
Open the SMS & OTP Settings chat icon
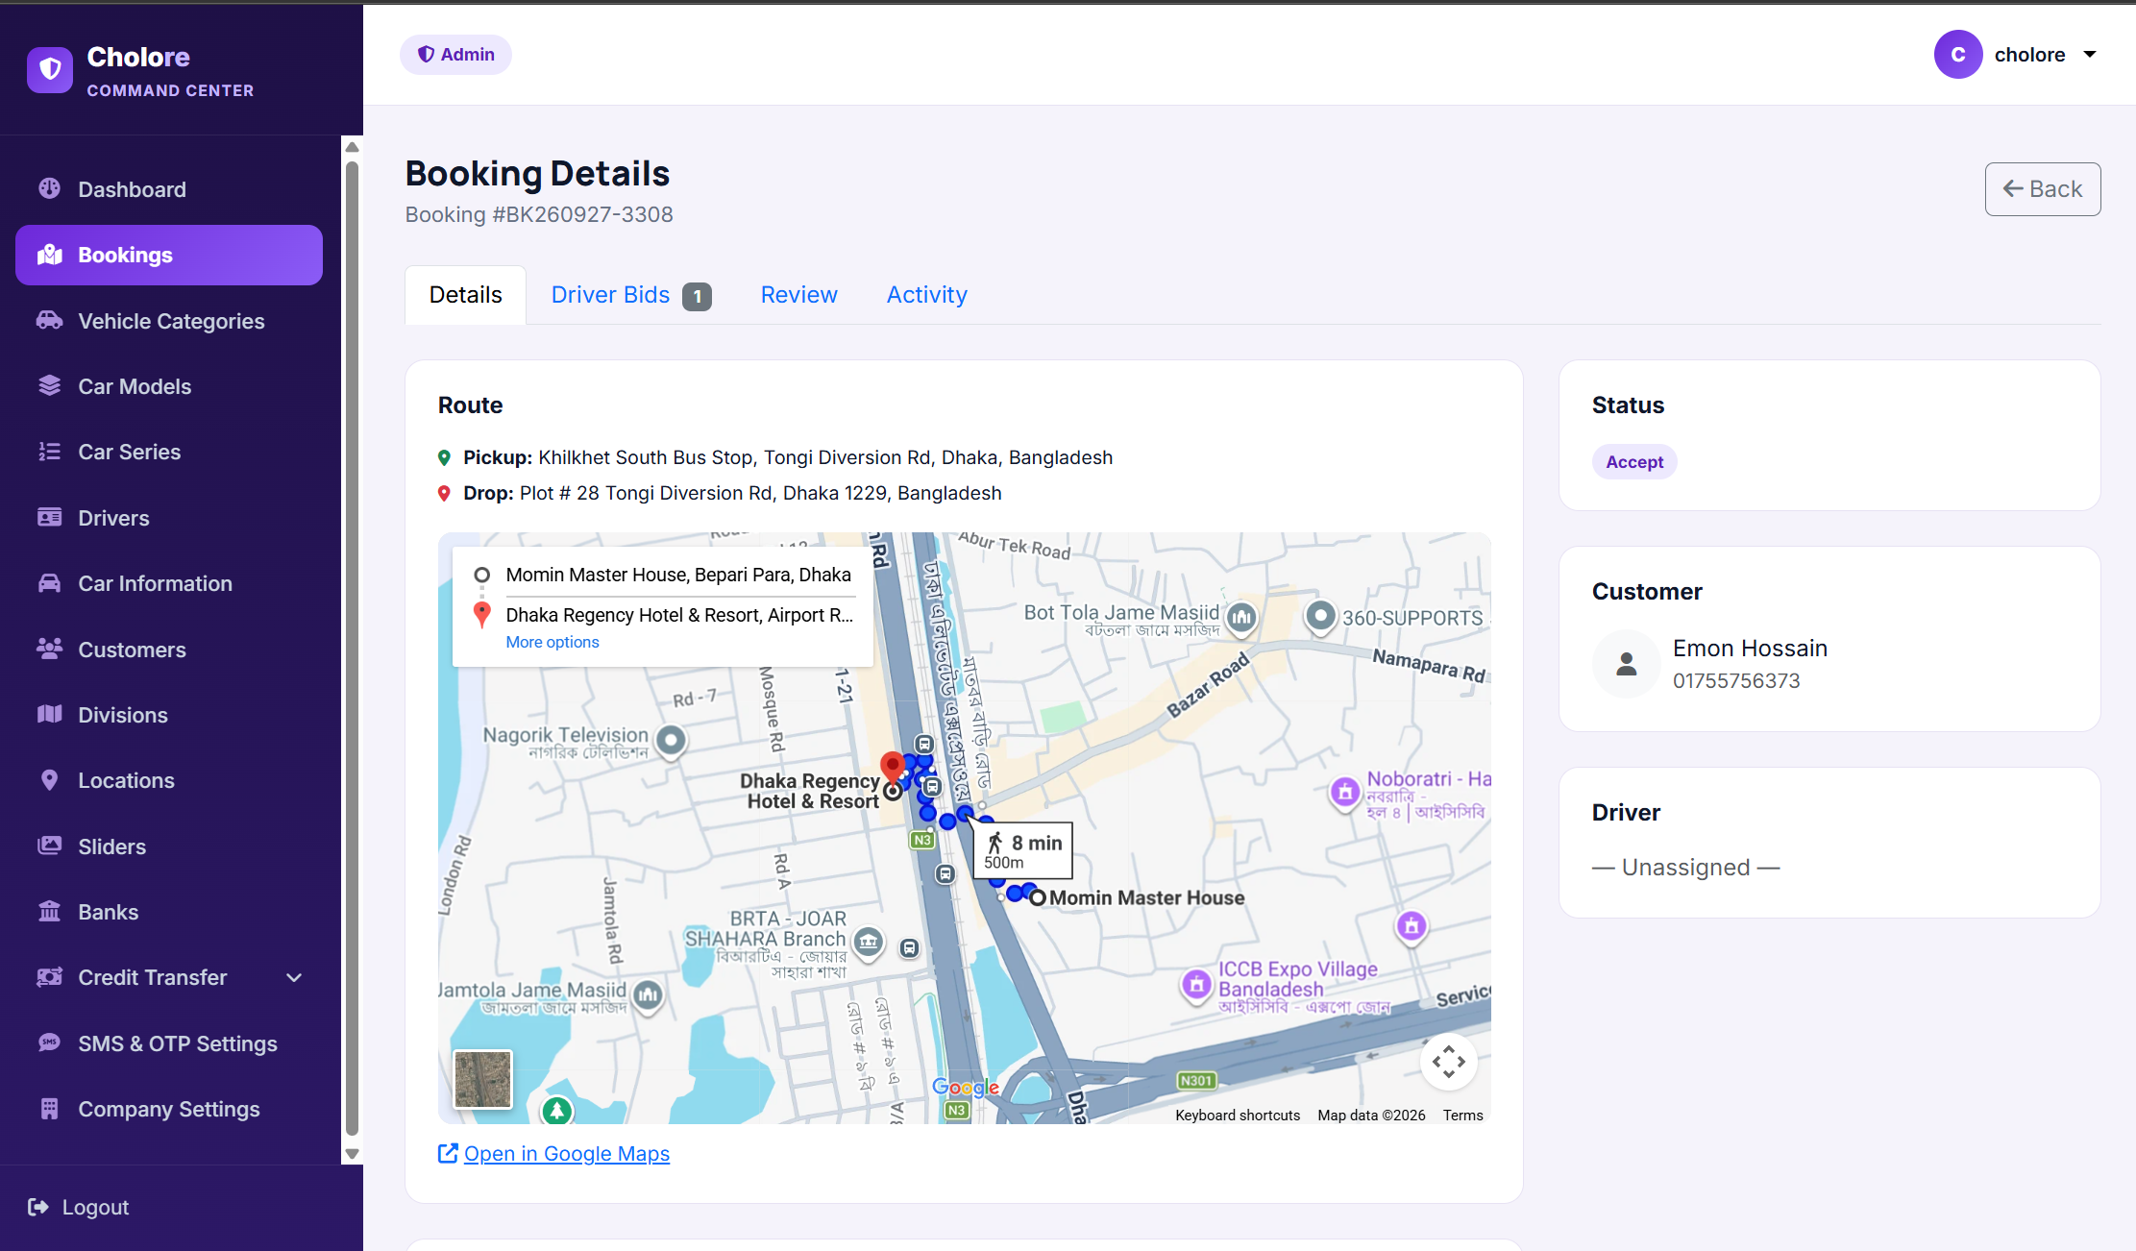[x=50, y=1042]
